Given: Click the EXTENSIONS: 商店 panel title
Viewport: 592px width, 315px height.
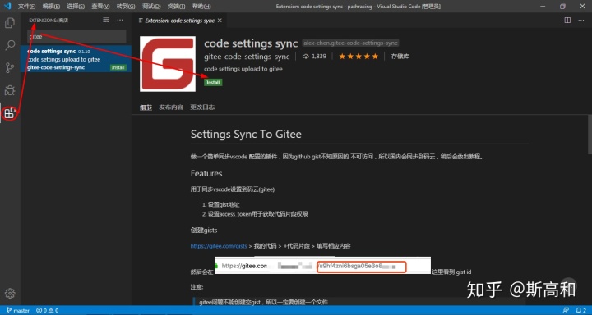Looking at the screenshot, I should [49, 21].
